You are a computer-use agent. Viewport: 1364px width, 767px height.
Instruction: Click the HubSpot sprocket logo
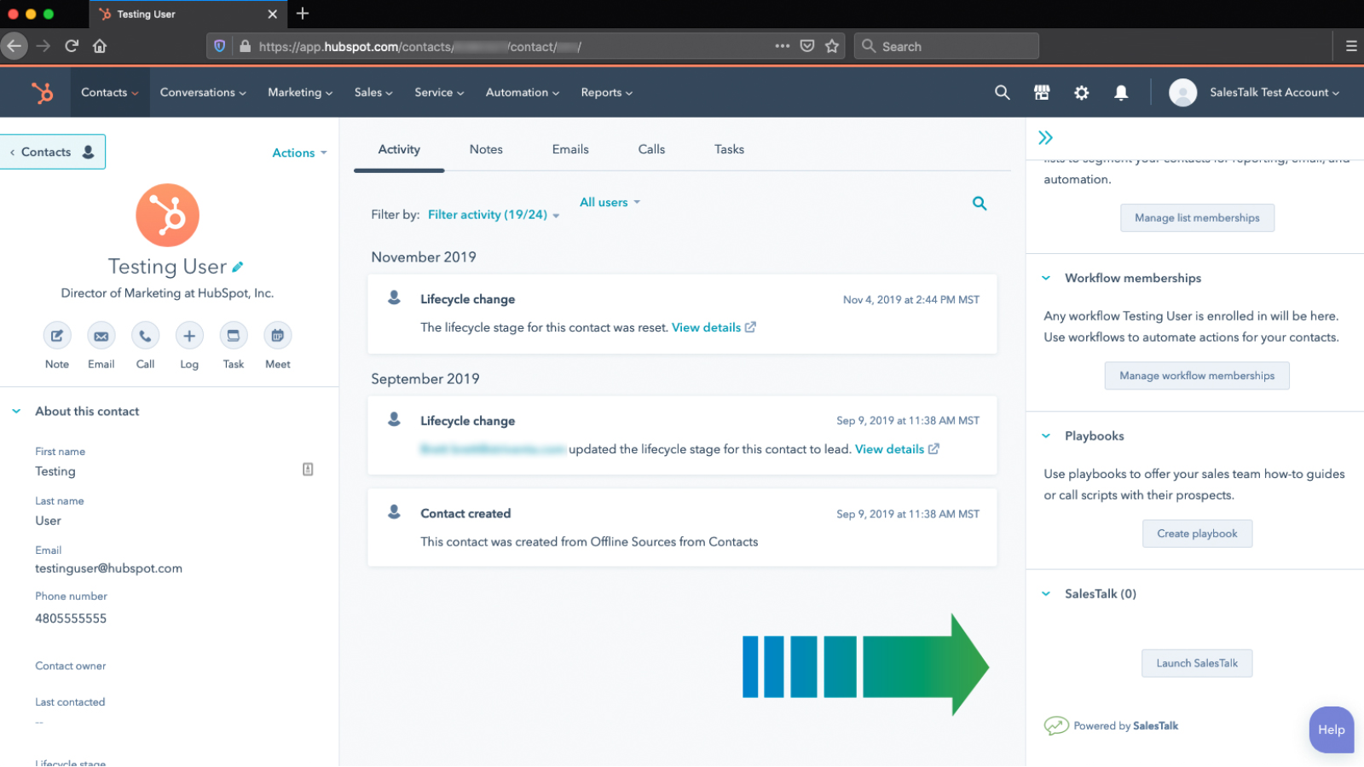coord(42,92)
